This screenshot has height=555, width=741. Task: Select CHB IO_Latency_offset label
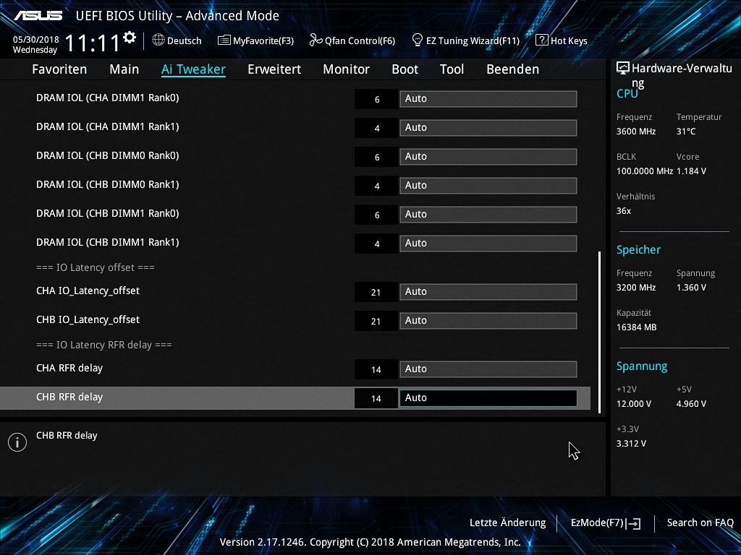tap(88, 319)
